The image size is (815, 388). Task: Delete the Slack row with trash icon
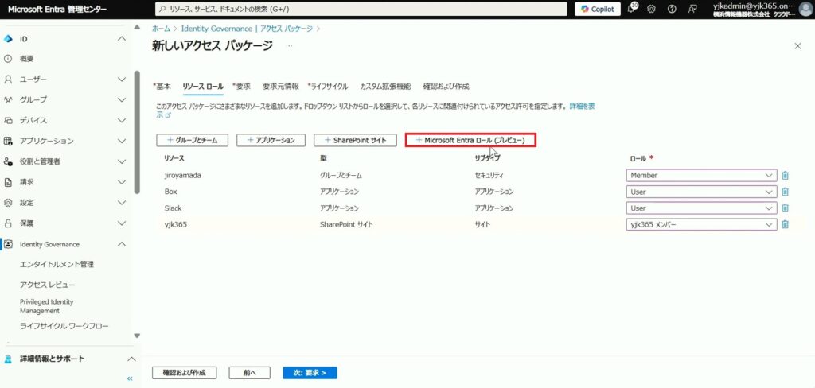click(x=785, y=208)
